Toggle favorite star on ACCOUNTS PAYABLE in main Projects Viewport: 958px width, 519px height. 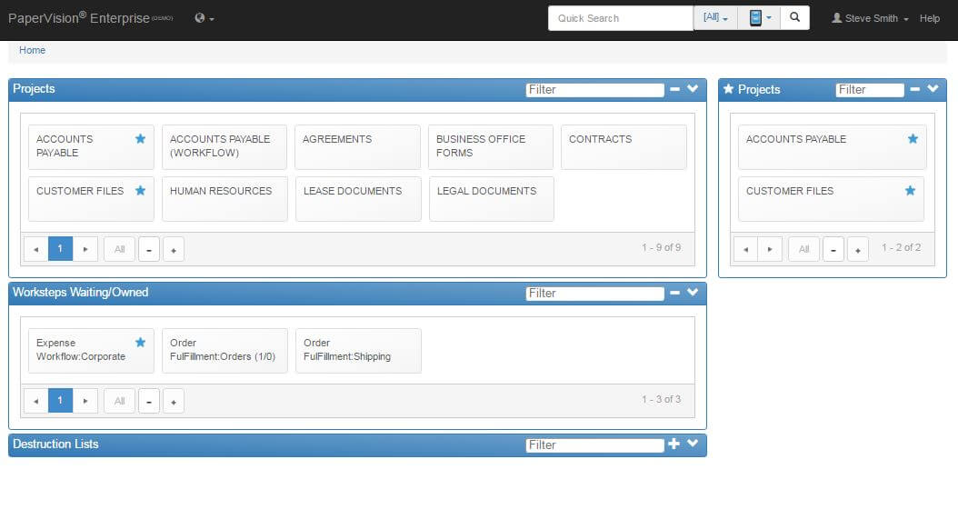point(141,139)
